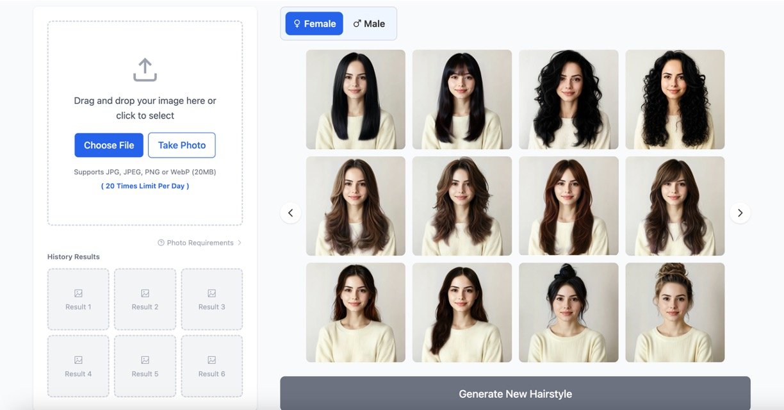Open the Result 4 history slot

78,366
